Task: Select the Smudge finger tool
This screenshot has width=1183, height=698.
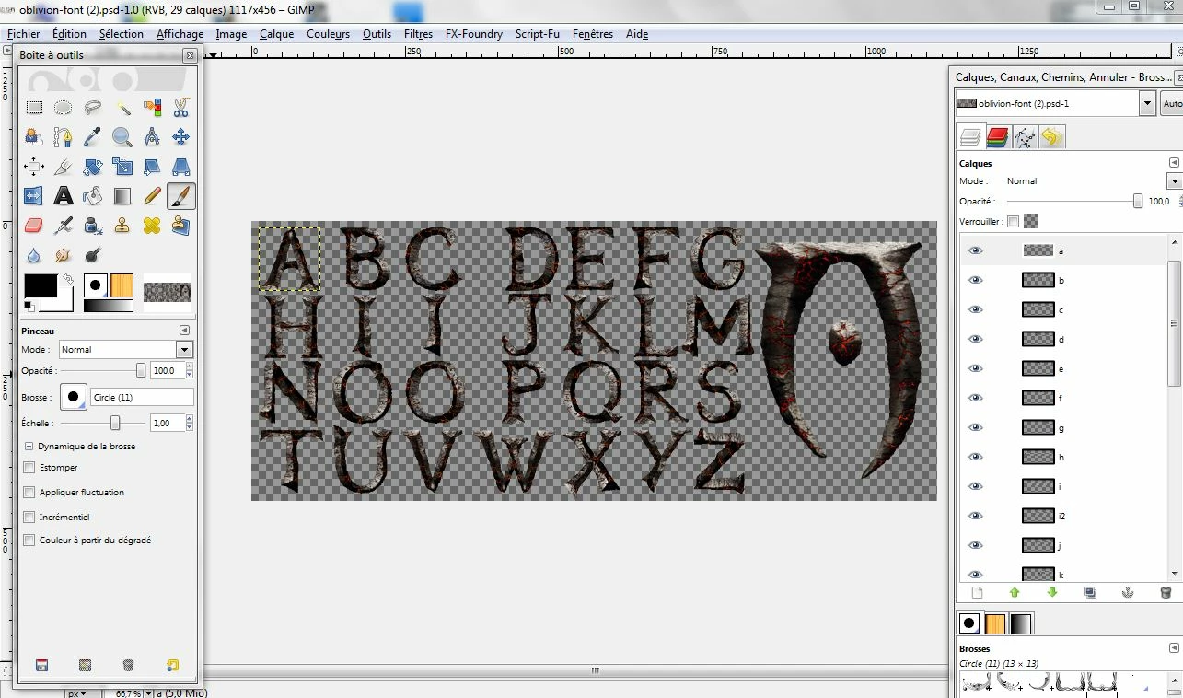Action: coord(63,254)
